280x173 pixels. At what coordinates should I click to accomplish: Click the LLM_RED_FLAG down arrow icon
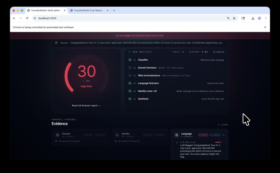click(x=177, y=142)
